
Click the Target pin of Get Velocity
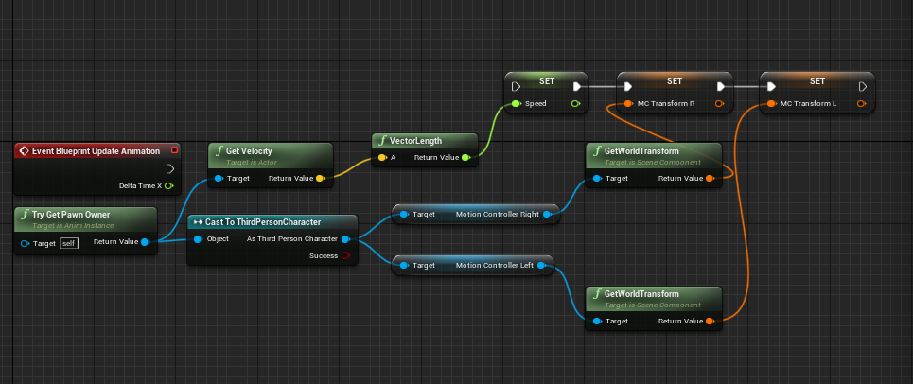[219, 179]
